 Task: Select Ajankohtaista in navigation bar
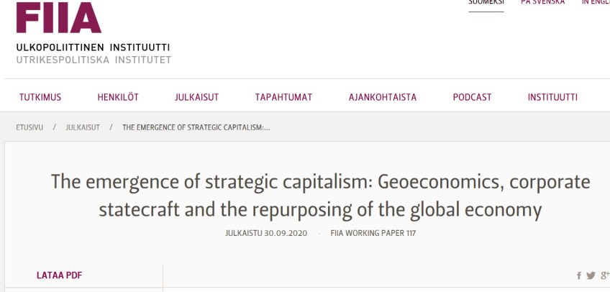pos(383,98)
